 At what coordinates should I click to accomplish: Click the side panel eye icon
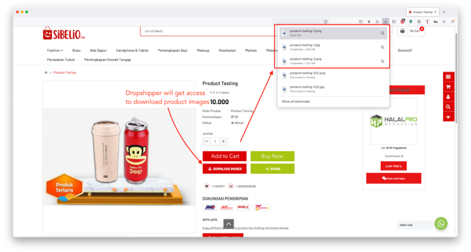click(x=448, y=117)
